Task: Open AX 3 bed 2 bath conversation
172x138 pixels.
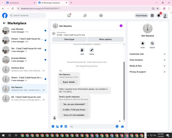Action: (x=24, y=98)
